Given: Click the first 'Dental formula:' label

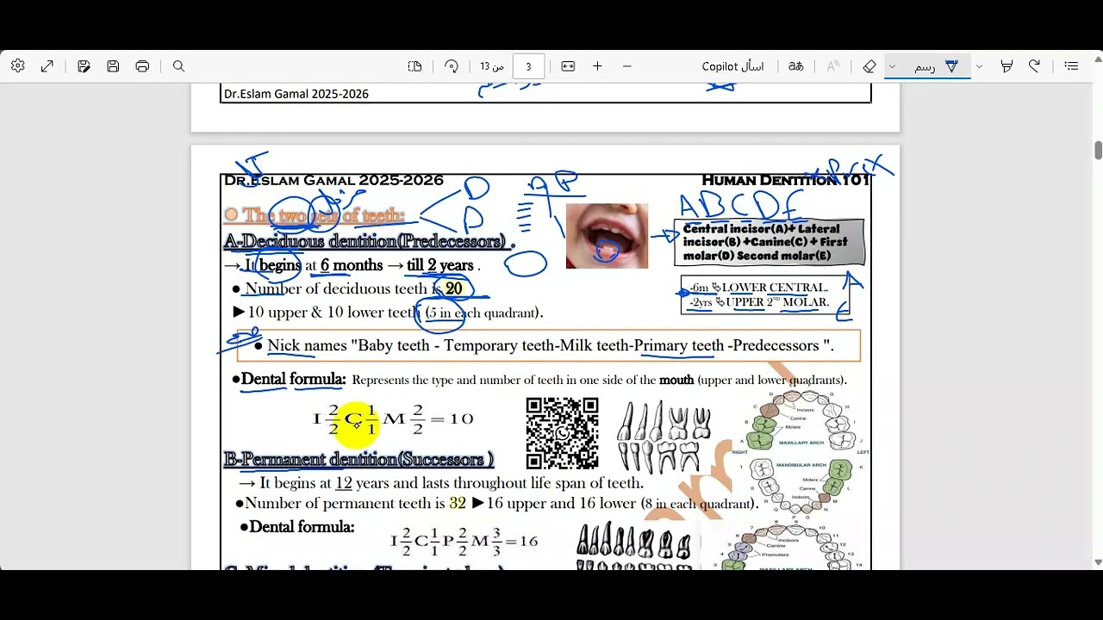Looking at the screenshot, I should point(294,379).
